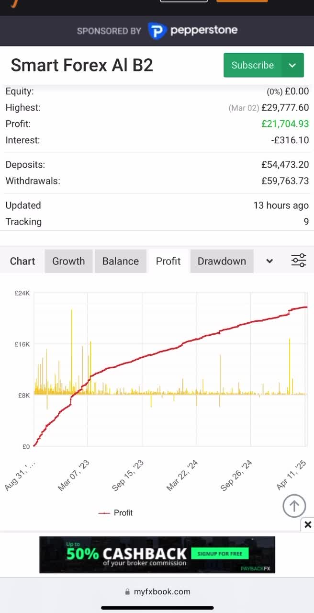Switch to the Balance tab
This screenshot has width=314, height=613.
coord(121,261)
